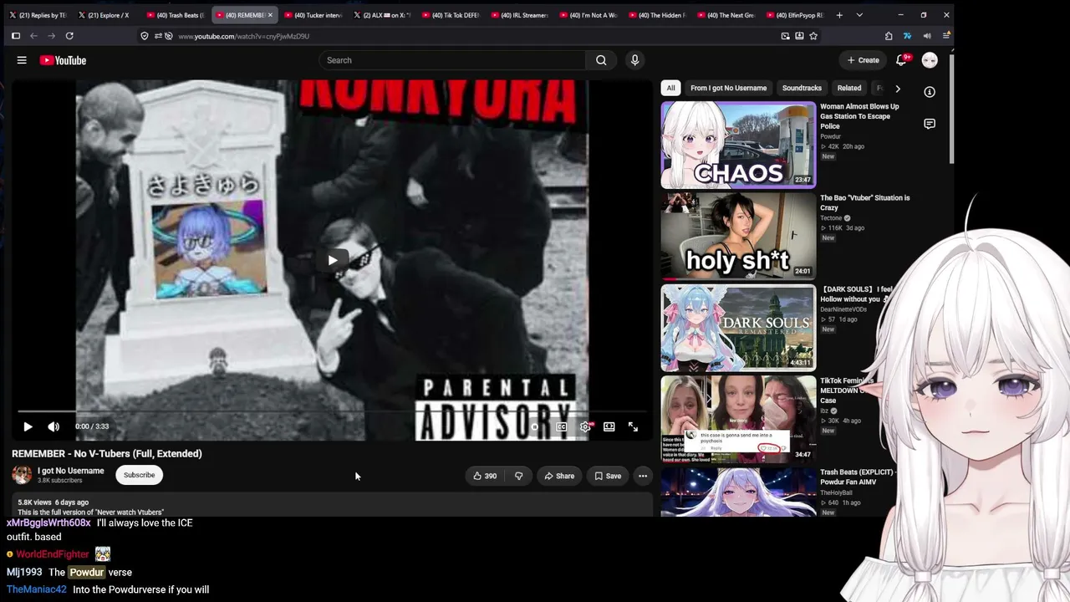Expand the video description box
Image resolution: width=1070 pixels, height=602 pixels.
coord(332,505)
